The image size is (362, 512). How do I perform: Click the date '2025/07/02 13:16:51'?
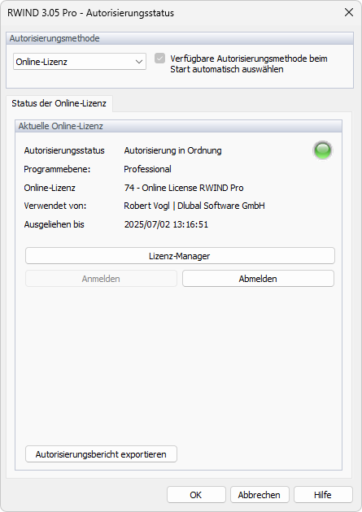[166, 224]
